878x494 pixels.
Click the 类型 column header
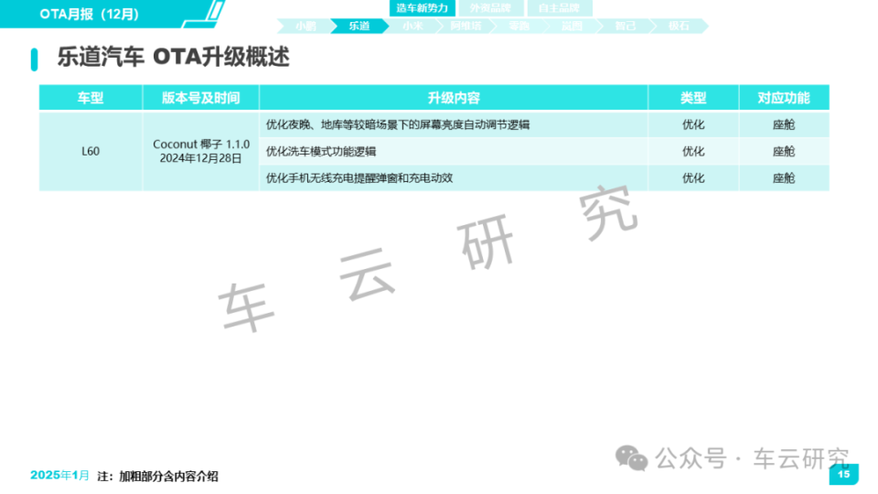[x=693, y=98]
